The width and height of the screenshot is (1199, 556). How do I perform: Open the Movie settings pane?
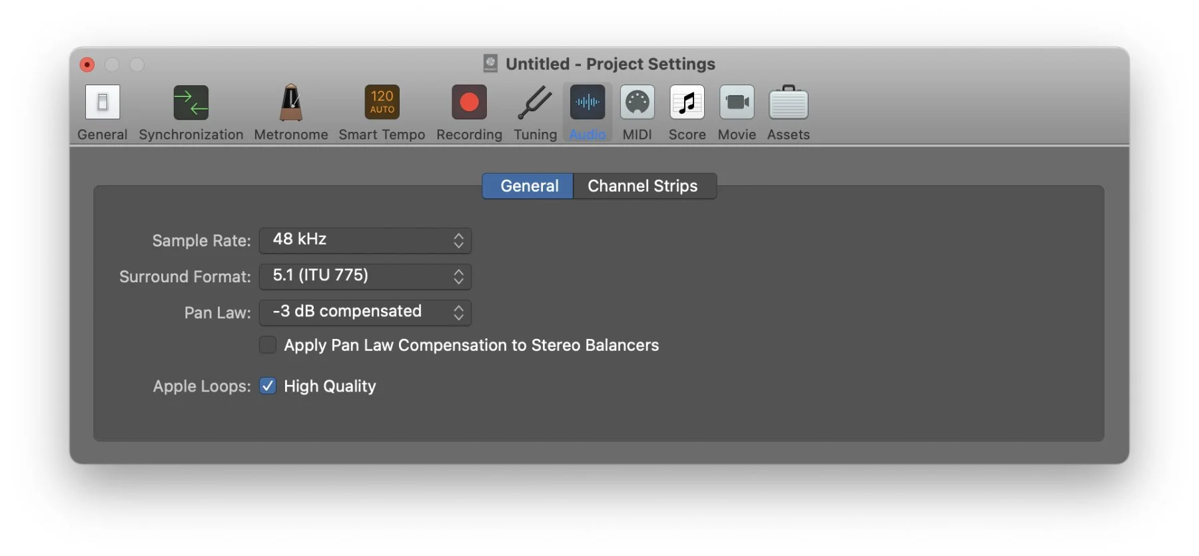click(x=737, y=112)
